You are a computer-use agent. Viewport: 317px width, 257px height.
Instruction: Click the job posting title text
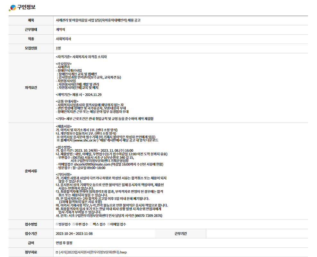tap(98, 20)
